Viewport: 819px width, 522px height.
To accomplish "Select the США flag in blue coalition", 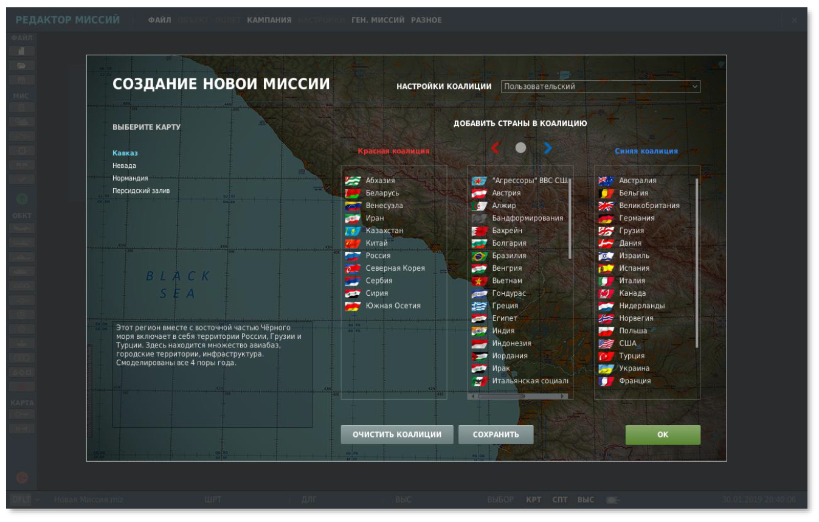I will tap(606, 344).
